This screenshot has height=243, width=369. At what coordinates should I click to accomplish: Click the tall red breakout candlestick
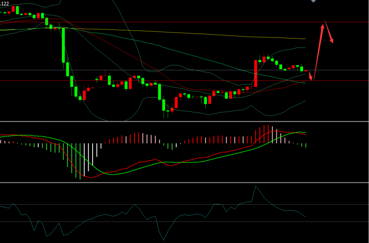click(256, 73)
